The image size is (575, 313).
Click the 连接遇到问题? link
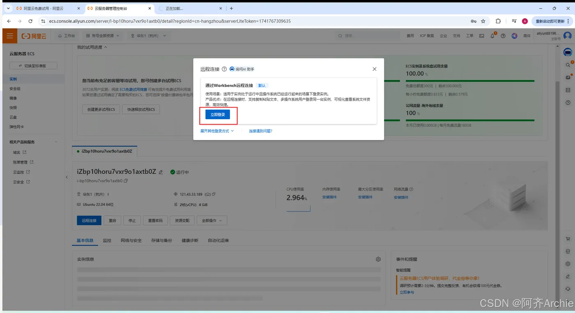(x=260, y=131)
